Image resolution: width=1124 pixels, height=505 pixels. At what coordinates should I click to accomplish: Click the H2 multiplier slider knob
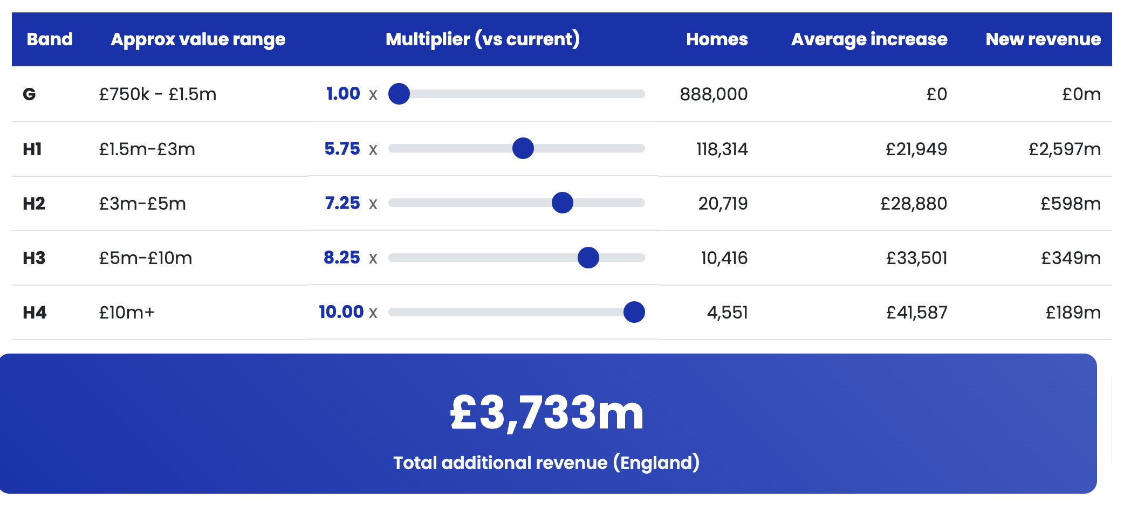562,203
